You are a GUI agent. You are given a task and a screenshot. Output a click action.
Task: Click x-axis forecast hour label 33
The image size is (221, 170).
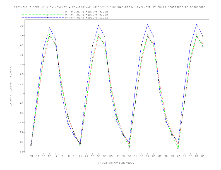(99, 156)
